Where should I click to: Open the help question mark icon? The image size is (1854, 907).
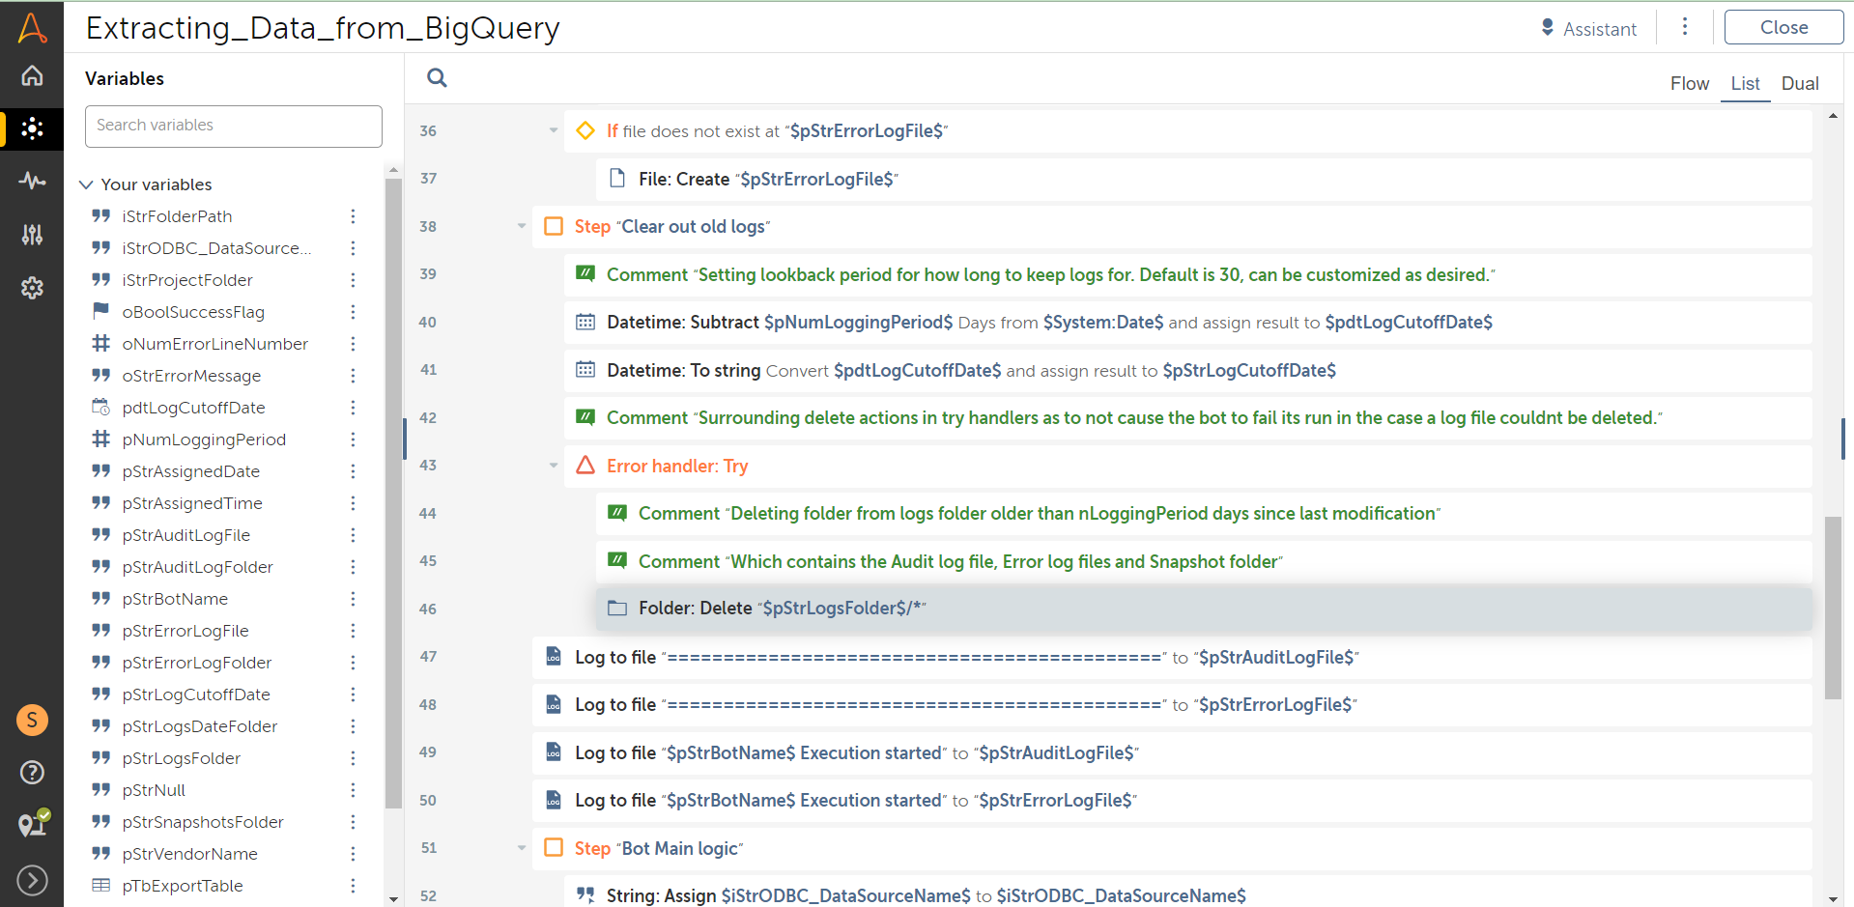pyautogui.click(x=32, y=773)
